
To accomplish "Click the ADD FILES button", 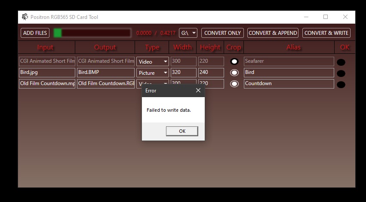I will 35,33.
